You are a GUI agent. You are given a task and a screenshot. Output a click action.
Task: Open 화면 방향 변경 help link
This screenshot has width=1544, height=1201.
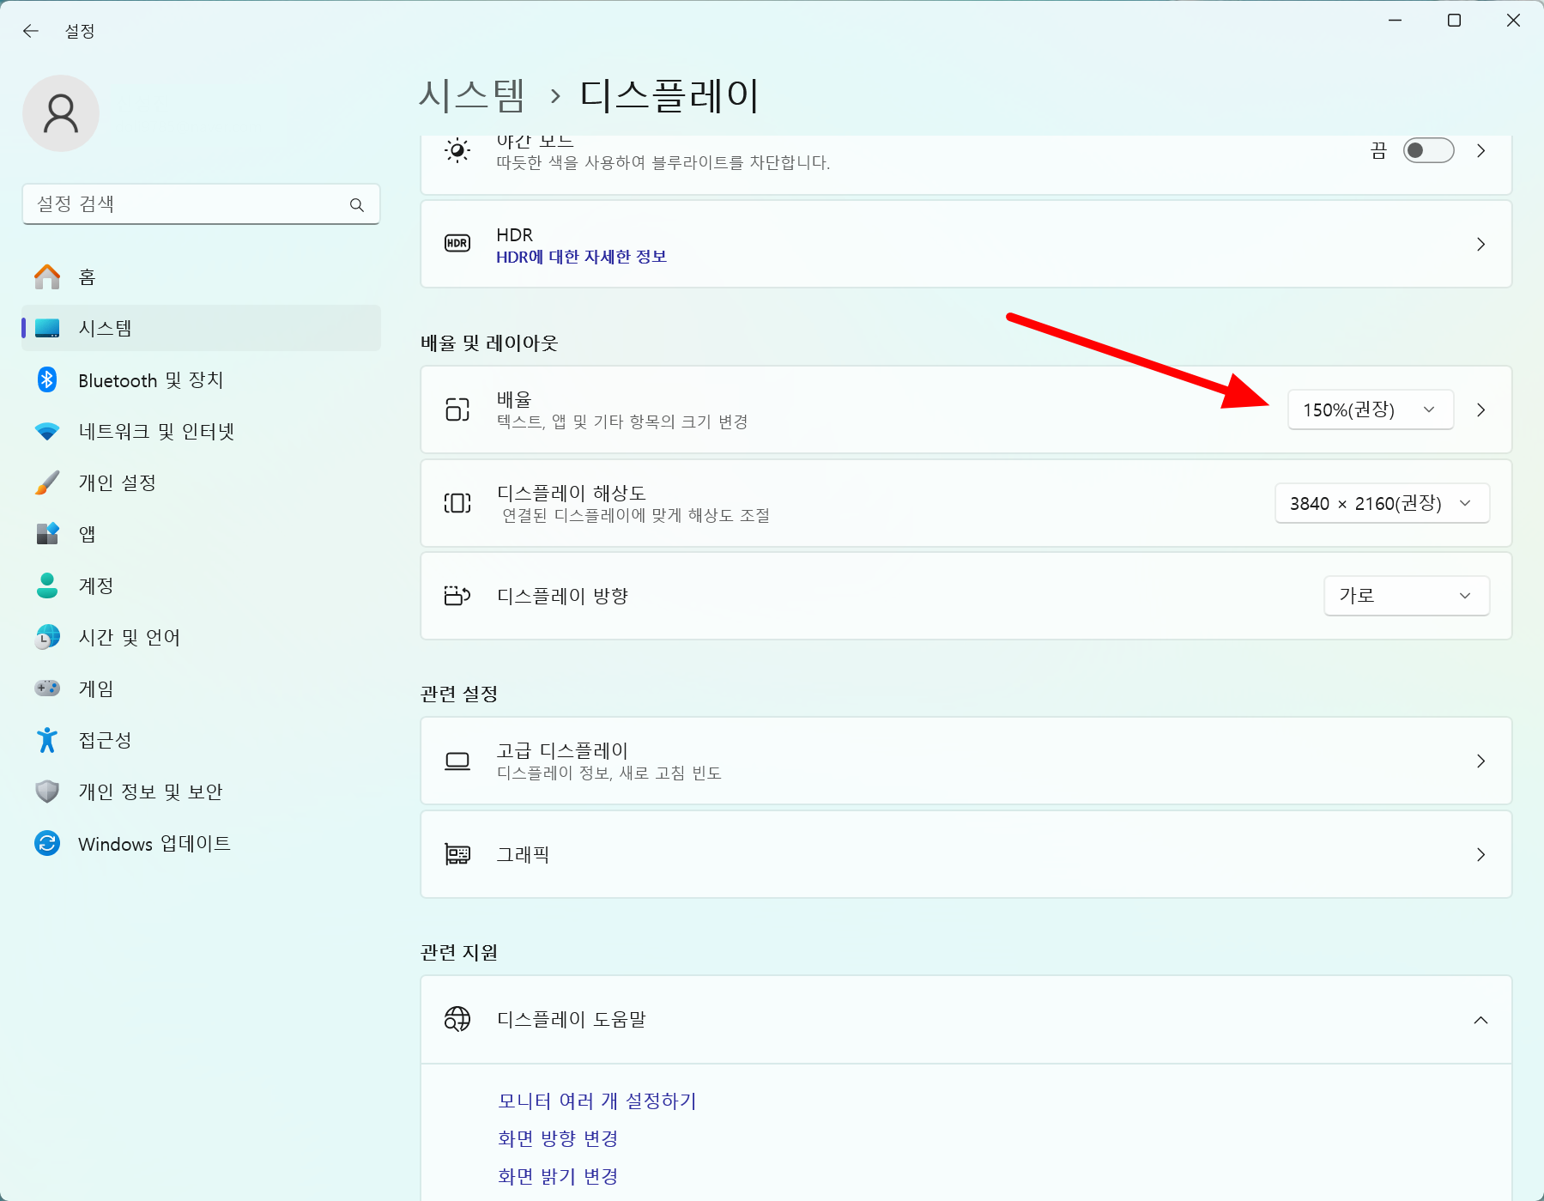(x=558, y=1138)
